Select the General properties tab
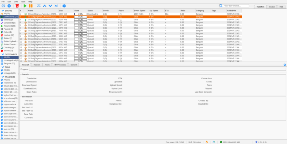Viewport: 287px width, 144px height. (x=25, y=65)
